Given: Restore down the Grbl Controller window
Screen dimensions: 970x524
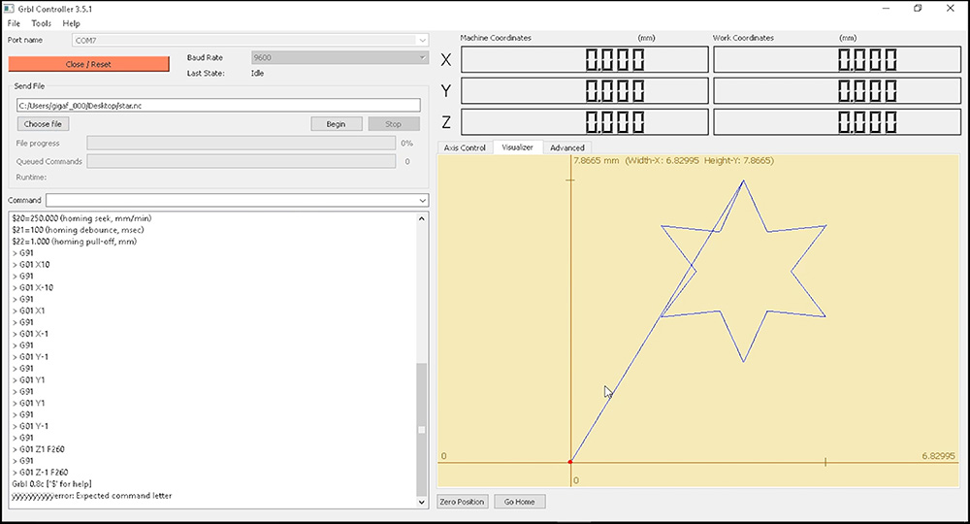Looking at the screenshot, I should (918, 9).
